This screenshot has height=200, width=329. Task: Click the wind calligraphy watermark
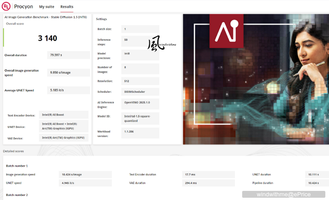[x=155, y=43]
